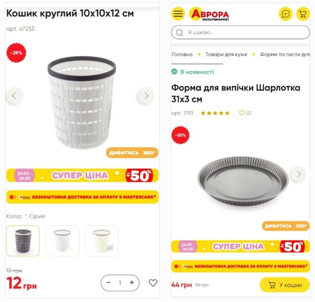Viewport: 315px width, 302px height.
Task: Select the cream basket color thumbnail
Action: 102,241
